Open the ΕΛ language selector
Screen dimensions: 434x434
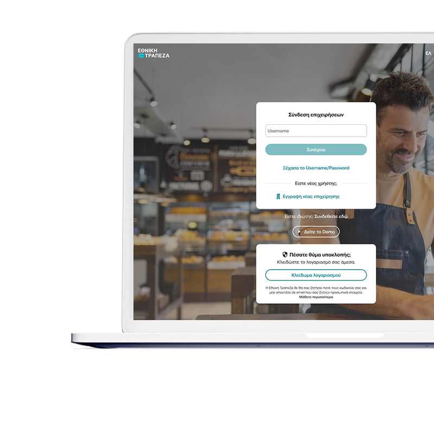coord(428,54)
